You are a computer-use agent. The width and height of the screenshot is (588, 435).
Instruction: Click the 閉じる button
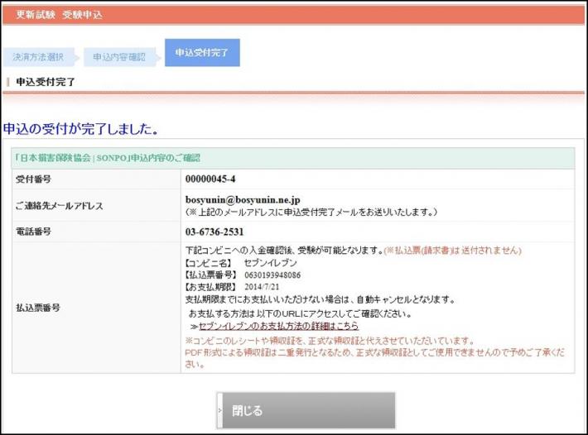[306, 410]
